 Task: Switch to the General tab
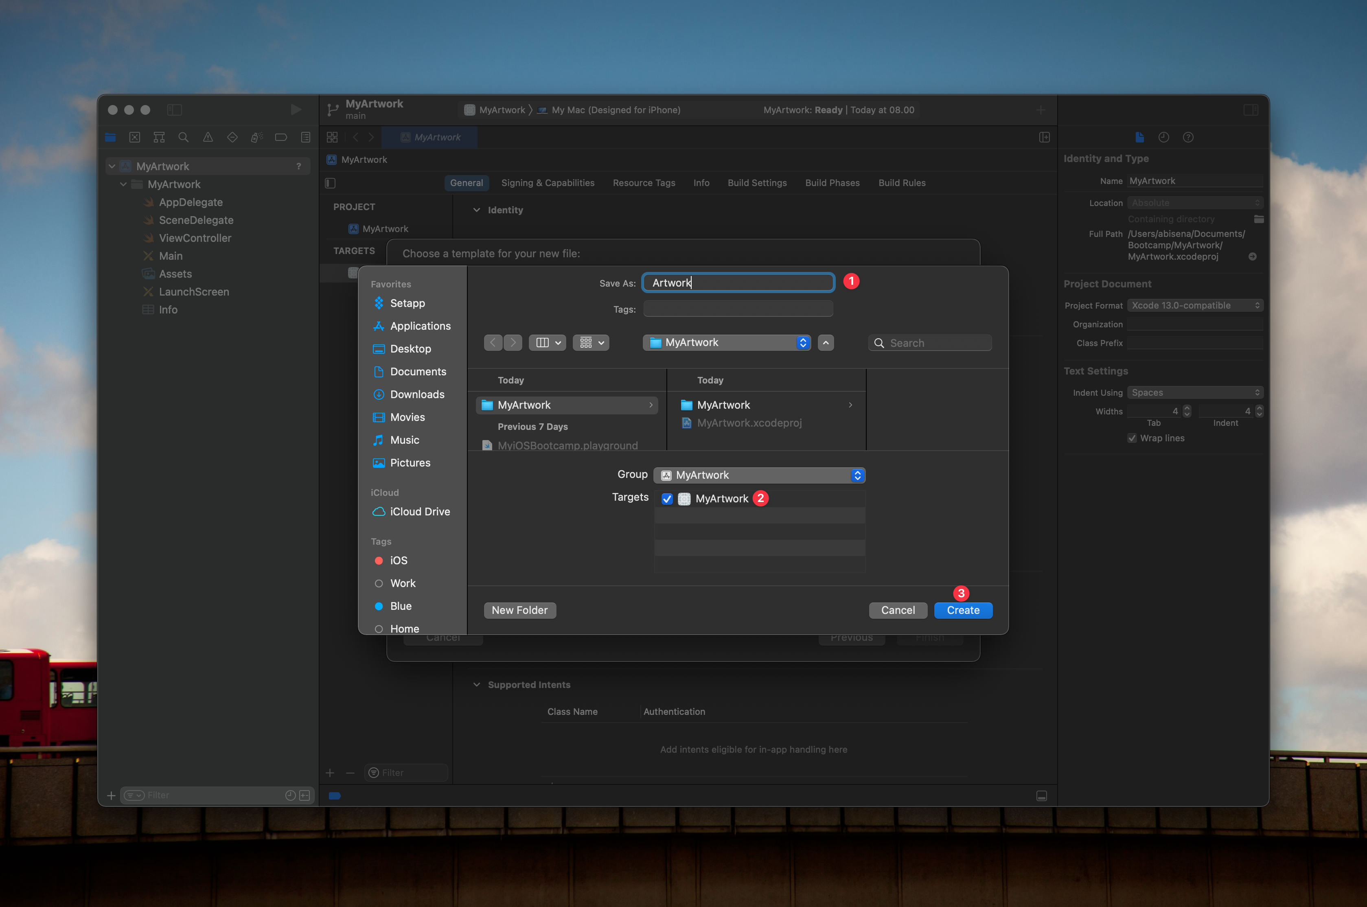[467, 183]
